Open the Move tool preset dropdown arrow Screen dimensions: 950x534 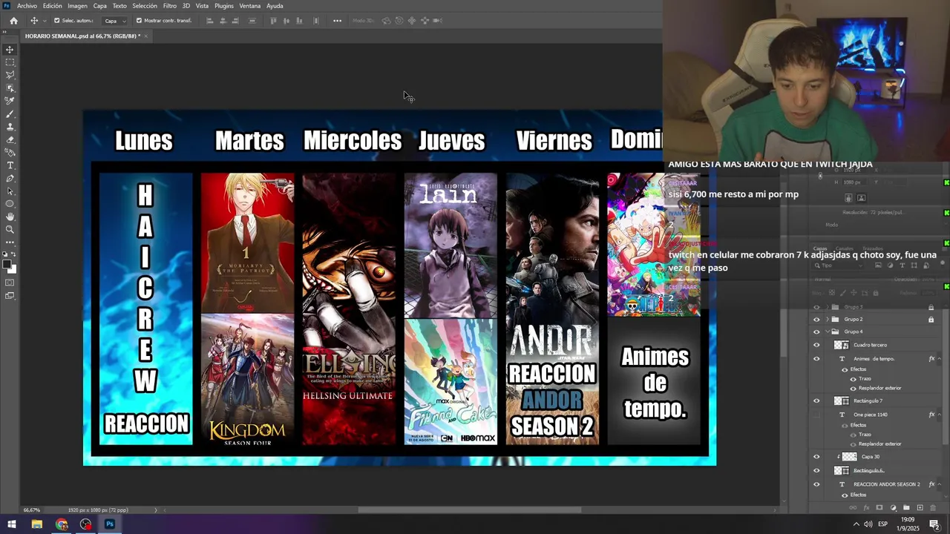coord(45,21)
